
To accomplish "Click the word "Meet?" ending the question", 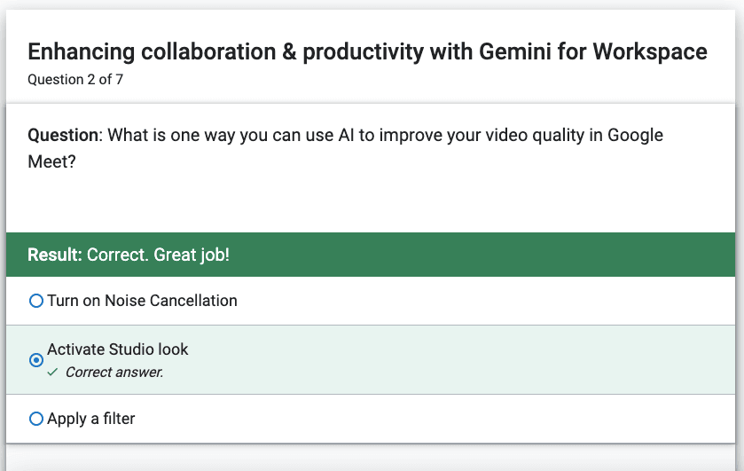I will pyautogui.click(x=51, y=162).
